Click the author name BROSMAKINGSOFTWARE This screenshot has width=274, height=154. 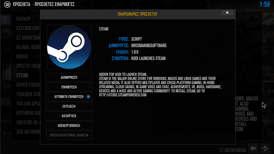[149, 45]
